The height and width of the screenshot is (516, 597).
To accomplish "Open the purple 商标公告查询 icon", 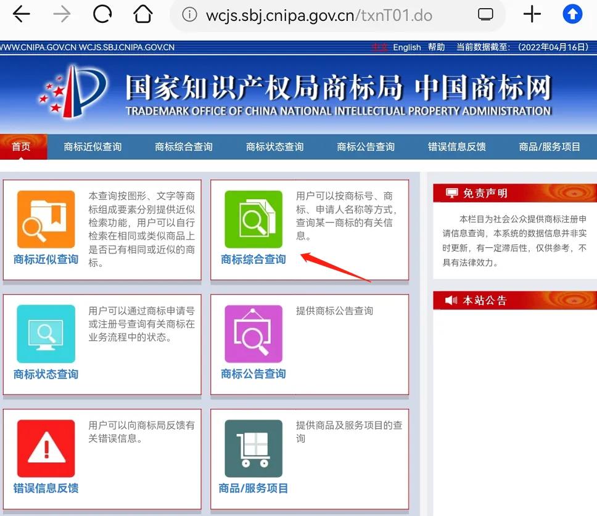I will (253, 334).
